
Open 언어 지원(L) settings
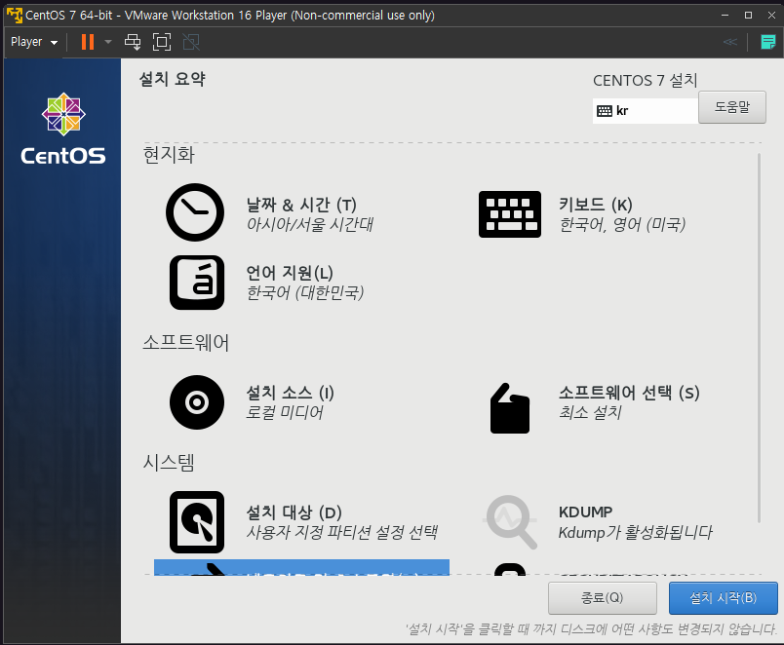click(290, 273)
